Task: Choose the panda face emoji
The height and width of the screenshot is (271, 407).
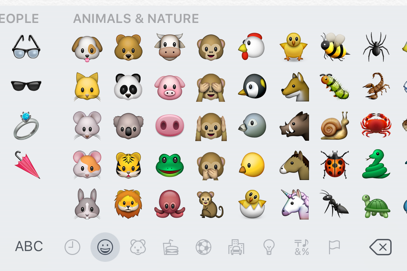Action: [128, 86]
